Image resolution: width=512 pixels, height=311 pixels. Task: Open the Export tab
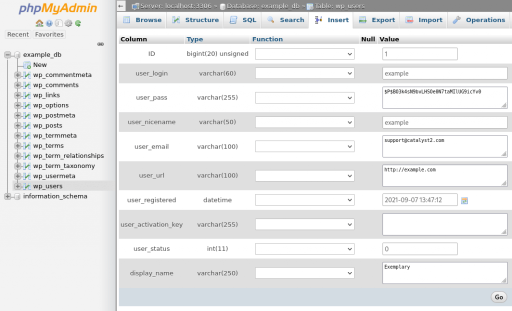377,20
